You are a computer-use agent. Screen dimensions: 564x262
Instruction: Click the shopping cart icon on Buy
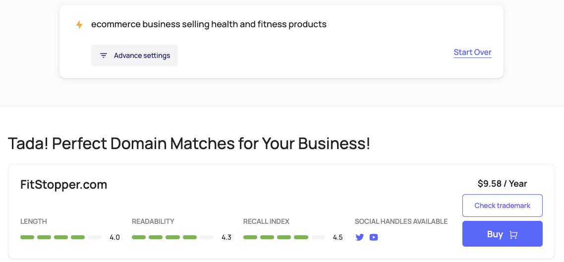(513, 235)
